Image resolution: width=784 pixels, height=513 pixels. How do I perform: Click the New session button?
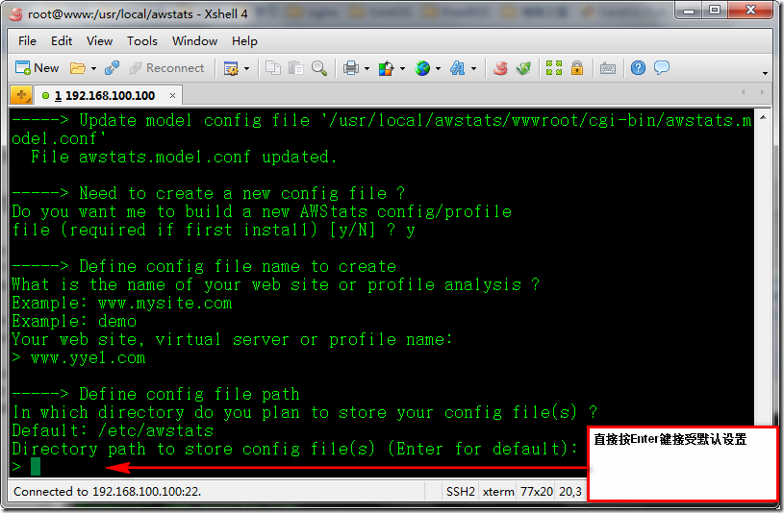pyautogui.click(x=37, y=68)
